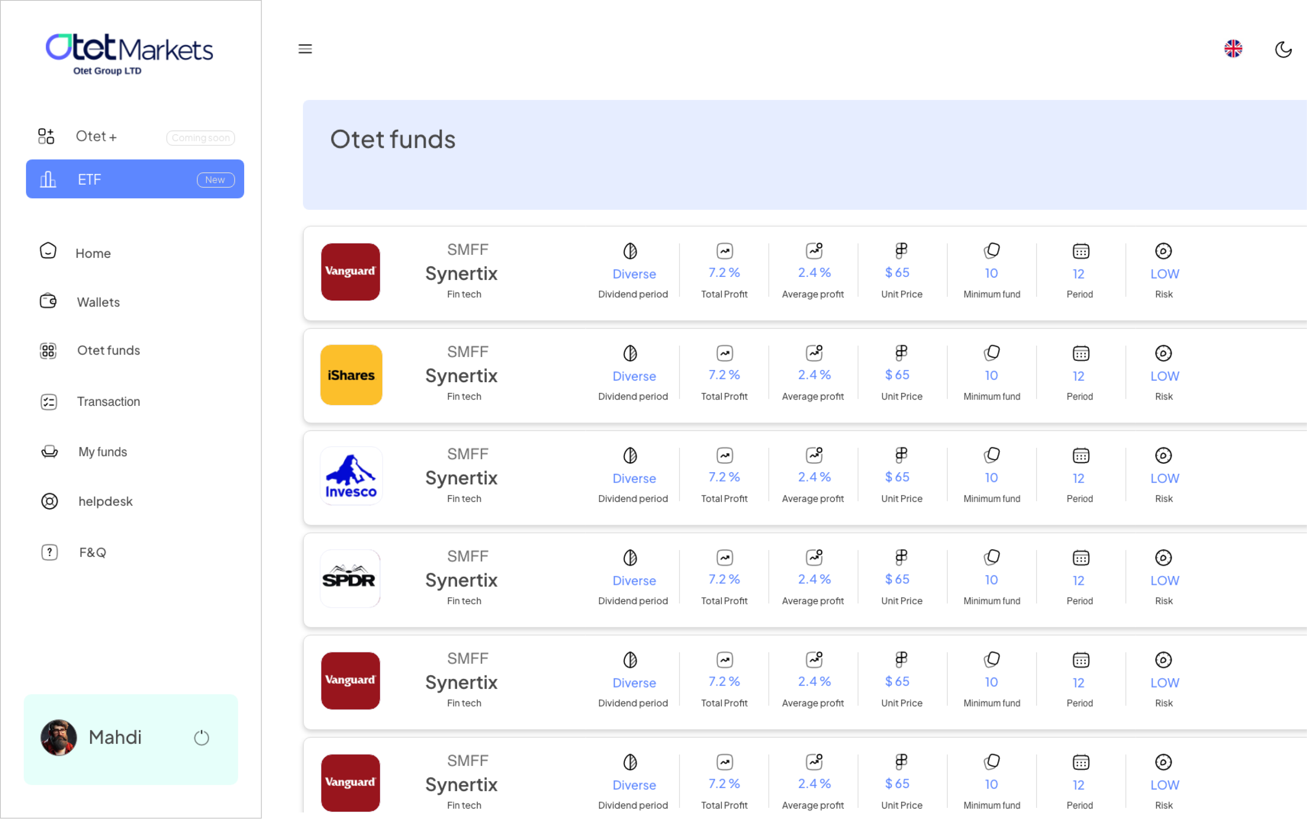This screenshot has height=824, width=1307.
Task: Open the F&Q page
Action: coord(92,552)
